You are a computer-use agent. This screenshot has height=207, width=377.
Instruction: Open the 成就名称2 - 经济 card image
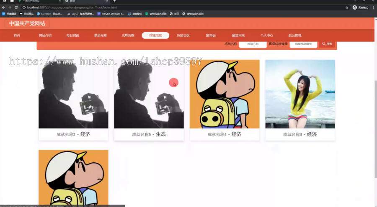[73, 94]
